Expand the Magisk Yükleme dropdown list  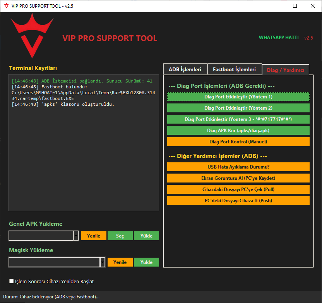click(x=102, y=262)
